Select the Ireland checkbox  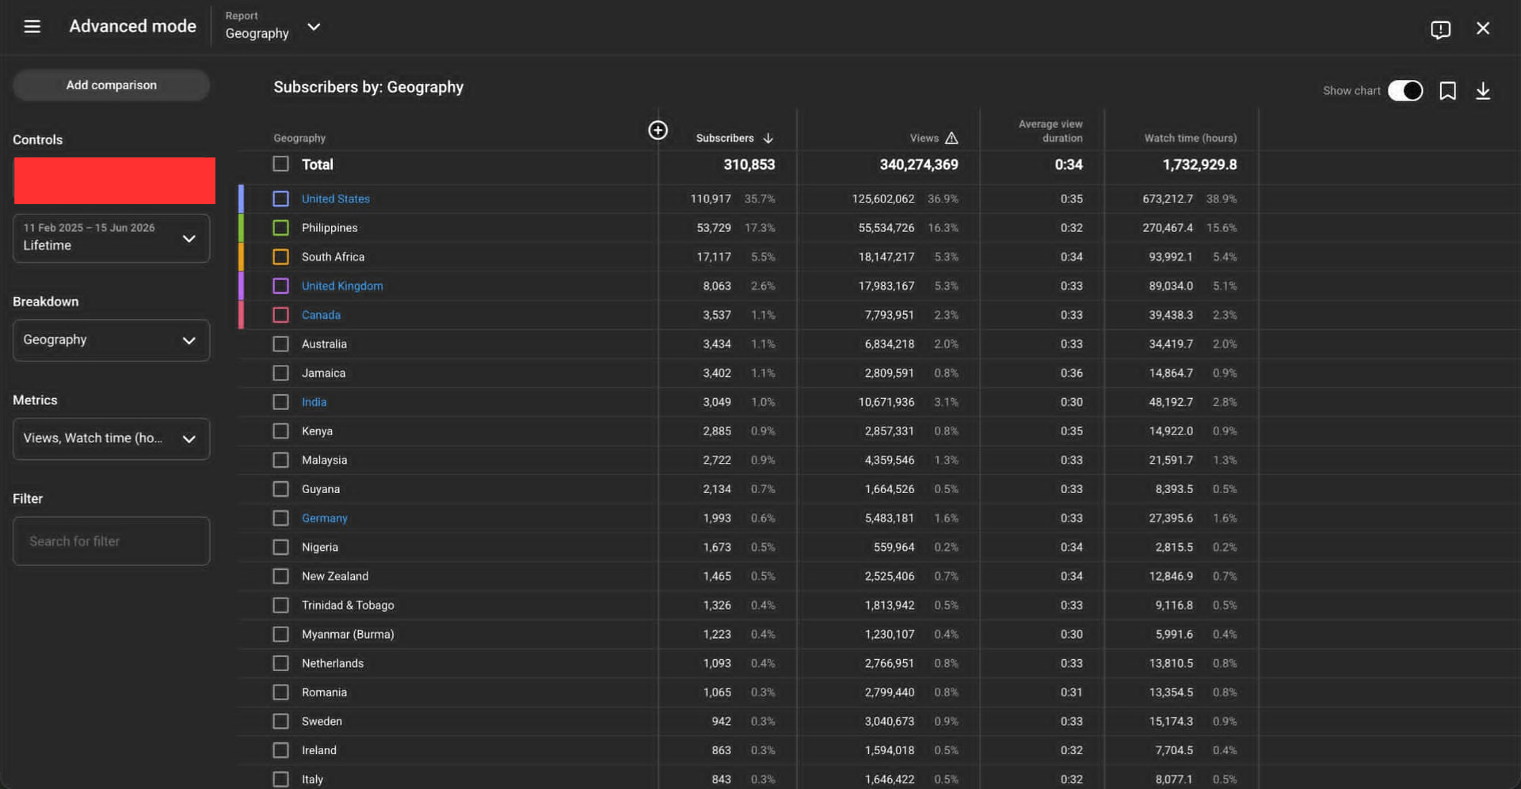click(280, 750)
